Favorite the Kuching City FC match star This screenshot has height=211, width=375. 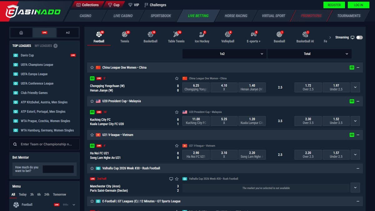click(x=177, y=112)
